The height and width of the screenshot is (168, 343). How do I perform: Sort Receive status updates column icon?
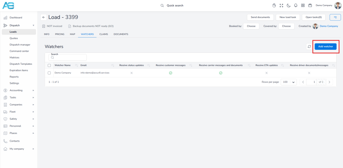click(148, 65)
